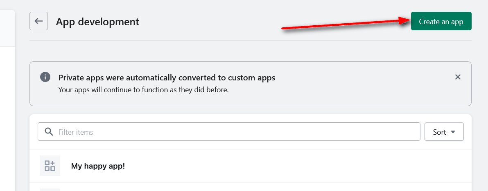Go back using the left arrow button
Image resolution: width=488 pixels, height=191 pixels.
point(38,21)
